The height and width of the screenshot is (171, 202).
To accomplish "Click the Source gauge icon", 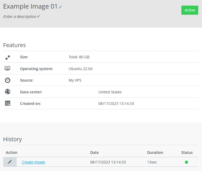I will [8, 80].
